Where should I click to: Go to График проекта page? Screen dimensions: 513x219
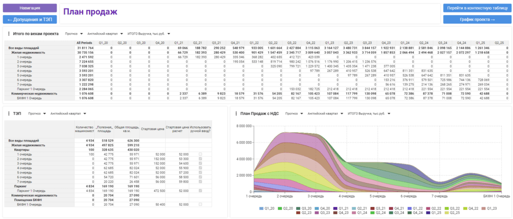click(x=477, y=19)
